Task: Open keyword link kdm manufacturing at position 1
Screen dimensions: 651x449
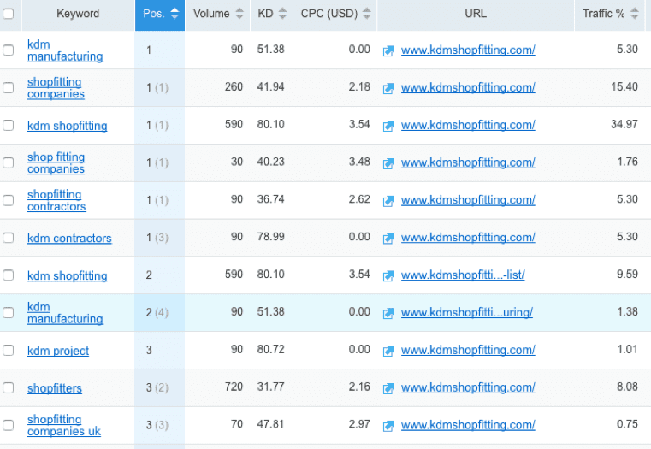Action: [65, 50]
